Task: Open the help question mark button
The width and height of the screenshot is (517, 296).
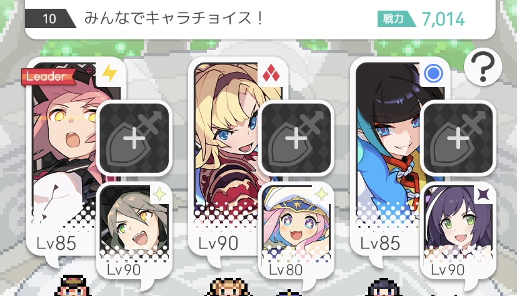Action: tap(483, 67)
